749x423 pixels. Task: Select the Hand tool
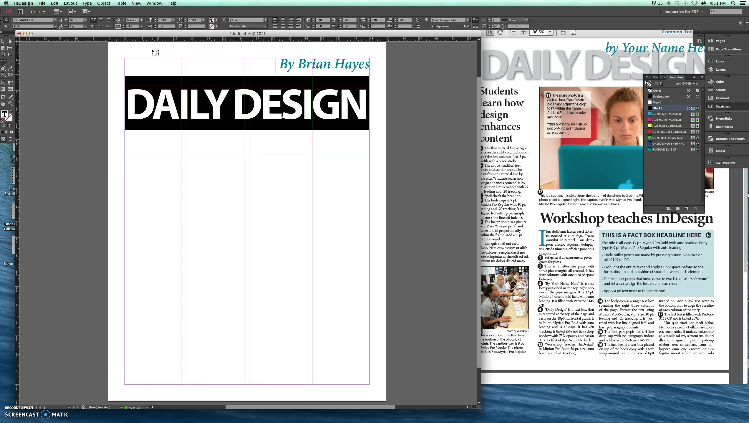click(3, 104)
